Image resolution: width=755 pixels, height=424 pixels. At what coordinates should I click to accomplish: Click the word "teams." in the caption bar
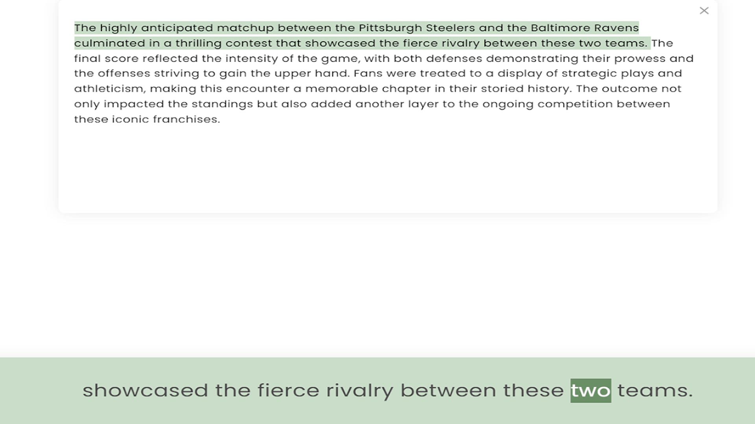[655, 390]
